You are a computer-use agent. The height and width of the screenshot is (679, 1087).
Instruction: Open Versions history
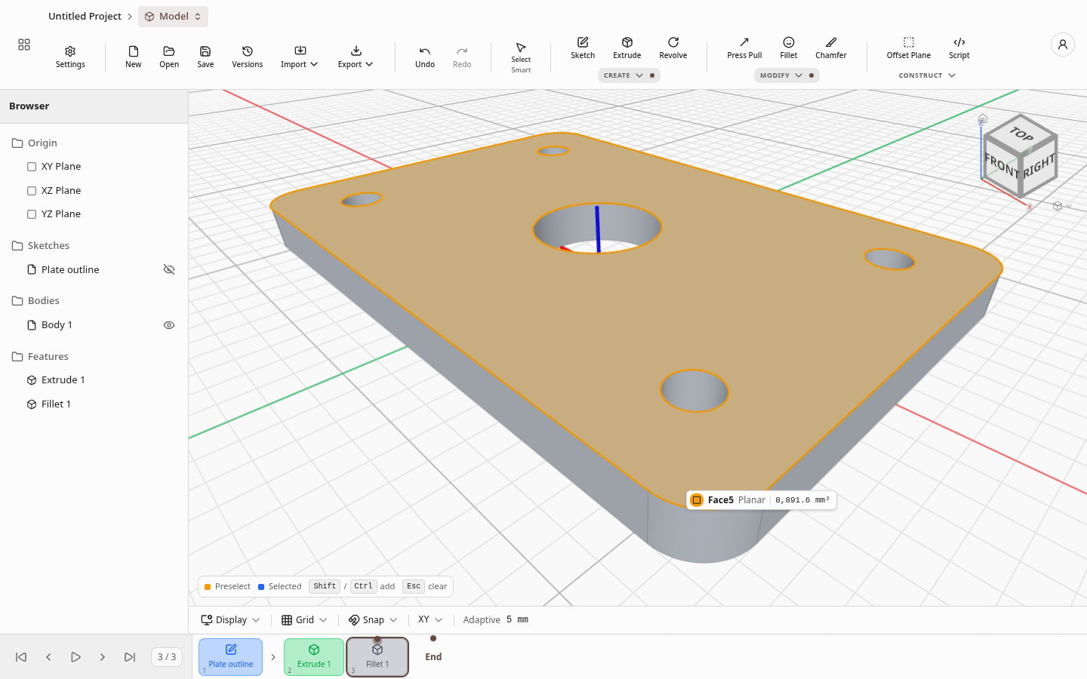[248, 57]
